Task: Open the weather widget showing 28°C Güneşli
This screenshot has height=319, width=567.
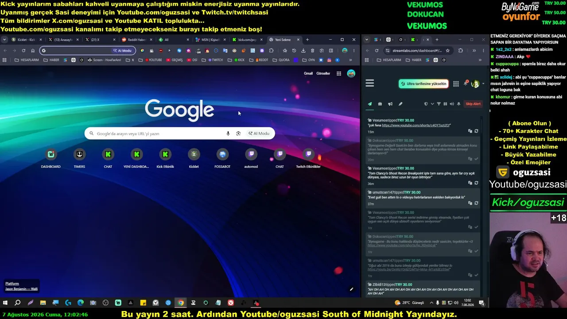Action: [x=409, y=303]
